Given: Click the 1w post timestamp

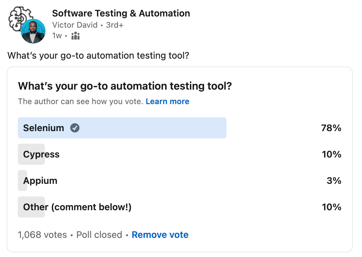Looking at the screenshot, I should click(57, 36).
